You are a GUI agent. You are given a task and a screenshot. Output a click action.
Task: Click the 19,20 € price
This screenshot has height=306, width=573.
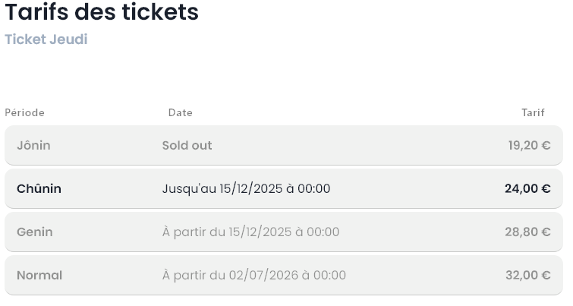pyautogui.click(x=529, y=145)
